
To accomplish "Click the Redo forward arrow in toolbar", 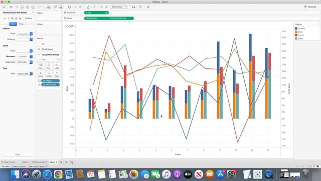I will click(x=17, y=7).
